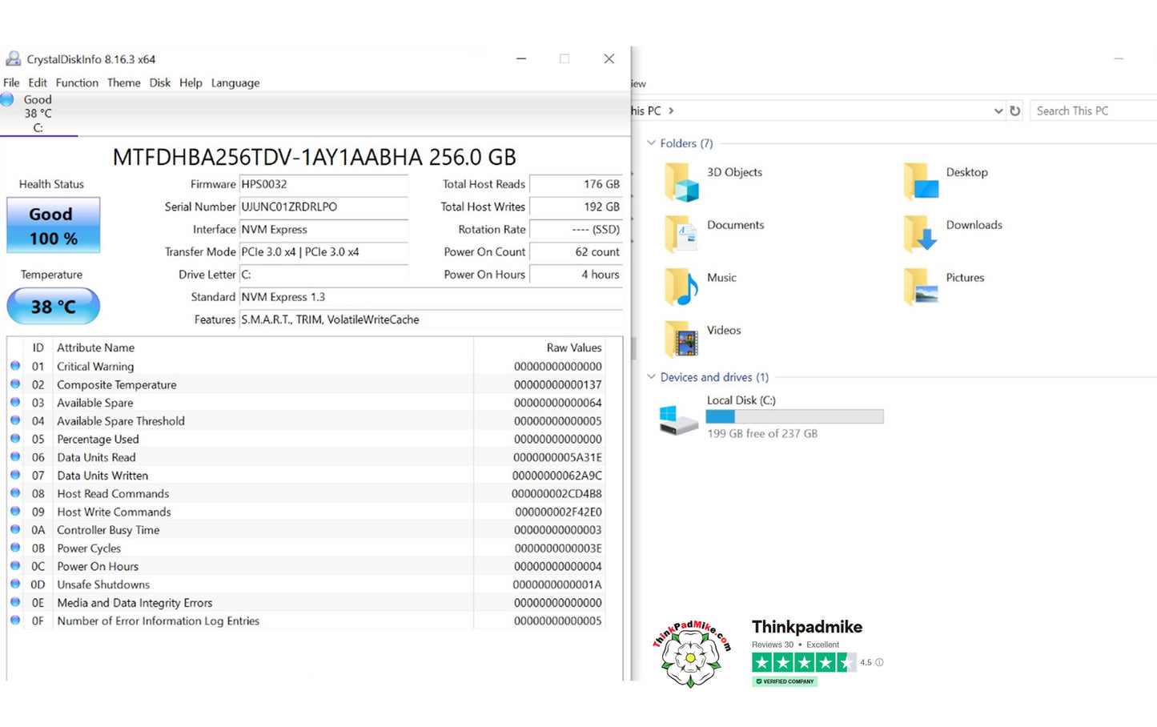Expand the This PC breadcrumb chevron
The width and height of the screenshot is (1157, 727).
pos(671,111)
